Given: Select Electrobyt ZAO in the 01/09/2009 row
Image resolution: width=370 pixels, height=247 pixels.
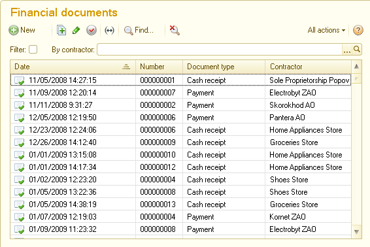Looking at the screenshot, I should click(293, 229).
